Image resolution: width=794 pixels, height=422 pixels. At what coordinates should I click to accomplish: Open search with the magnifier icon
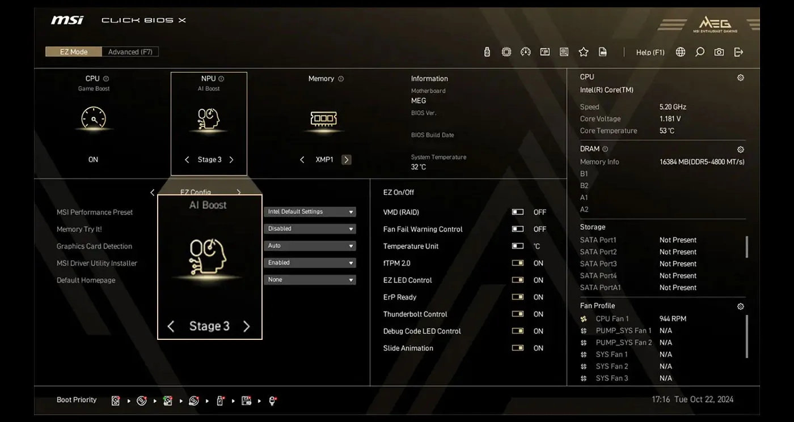pos(700,52)
